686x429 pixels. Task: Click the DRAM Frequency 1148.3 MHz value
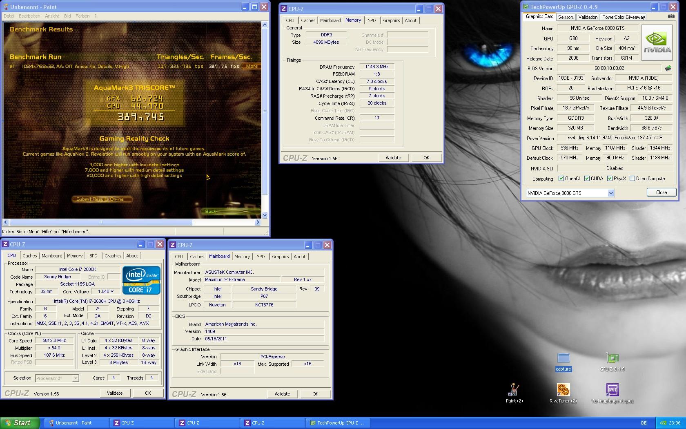[377, 67]
